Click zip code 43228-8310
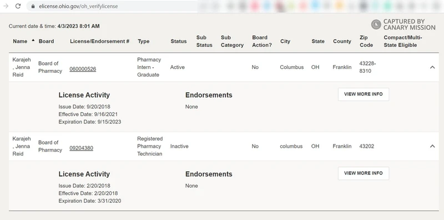 (x=367, y=67)
